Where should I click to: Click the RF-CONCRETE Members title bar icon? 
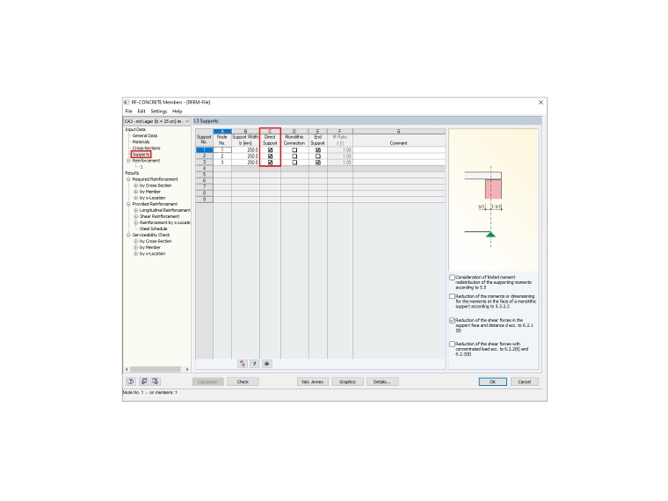(x=127, y=102)
